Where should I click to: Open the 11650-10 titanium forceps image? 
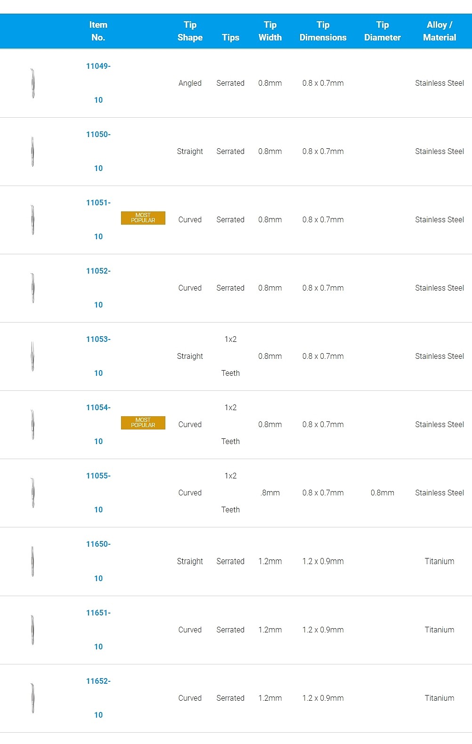(x=33, y=561)
